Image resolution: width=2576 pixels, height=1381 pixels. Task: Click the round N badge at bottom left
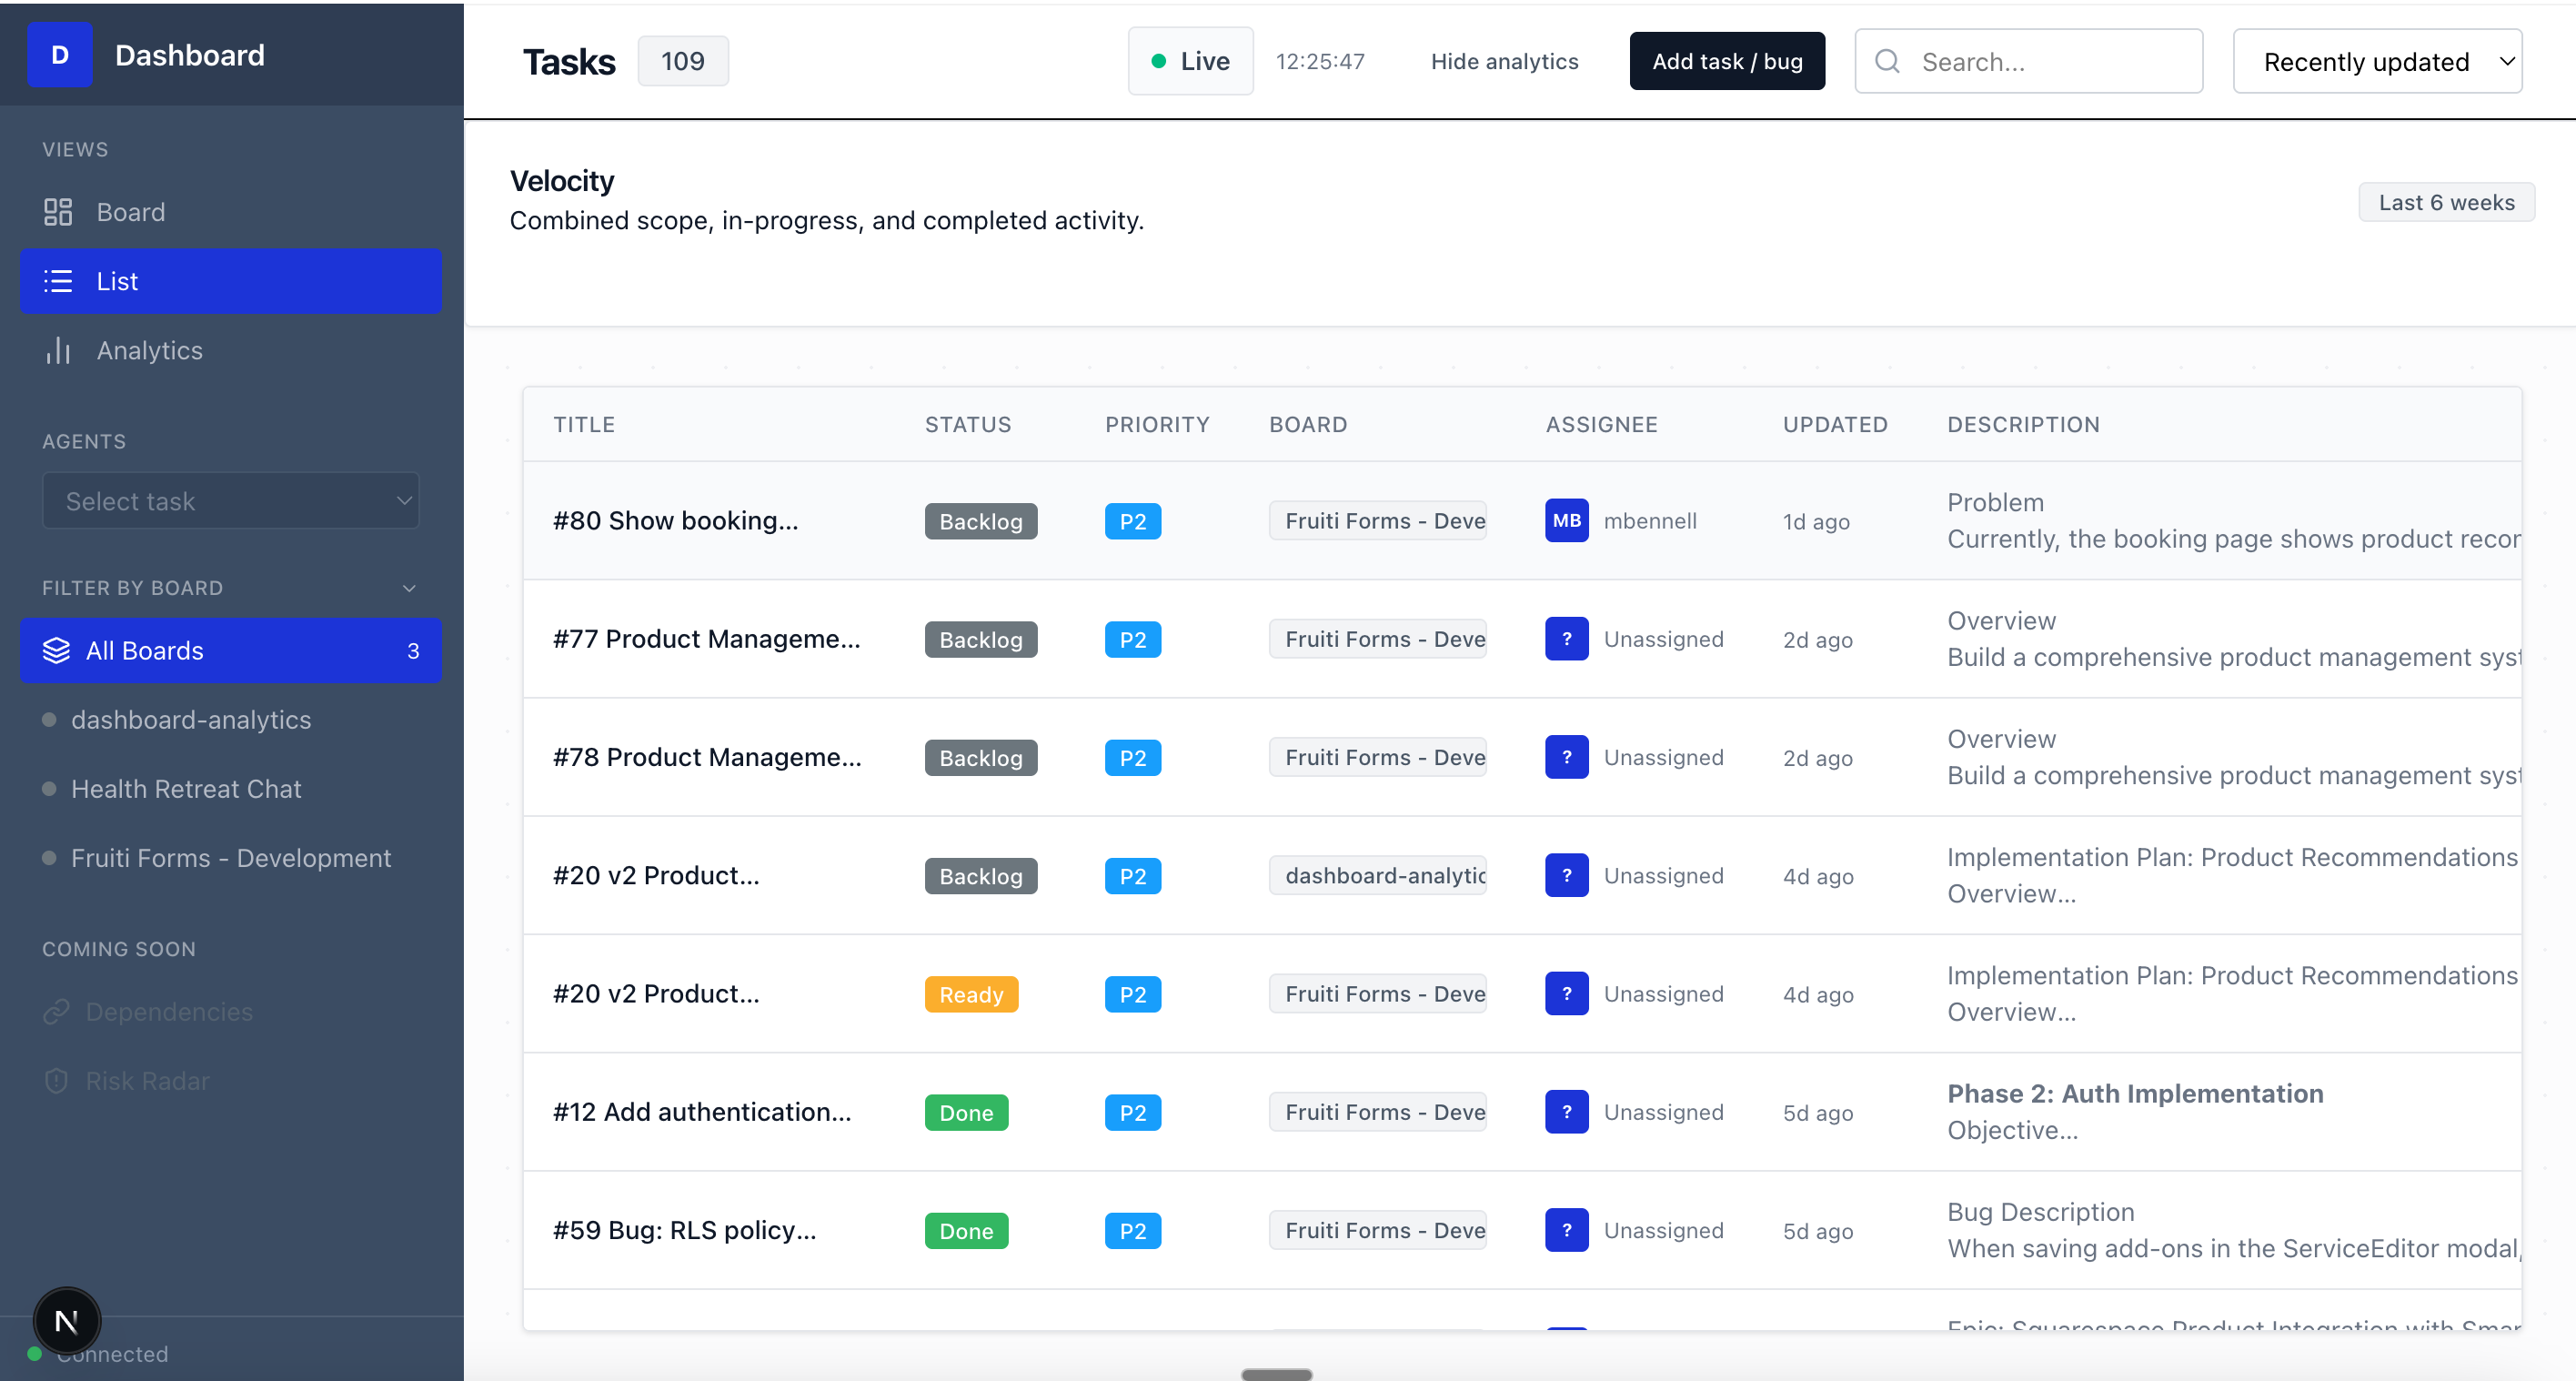click(x=66, y=1321)
